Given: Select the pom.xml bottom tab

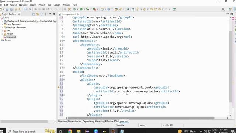Looking at the screenshot, I should click(124, 121).
